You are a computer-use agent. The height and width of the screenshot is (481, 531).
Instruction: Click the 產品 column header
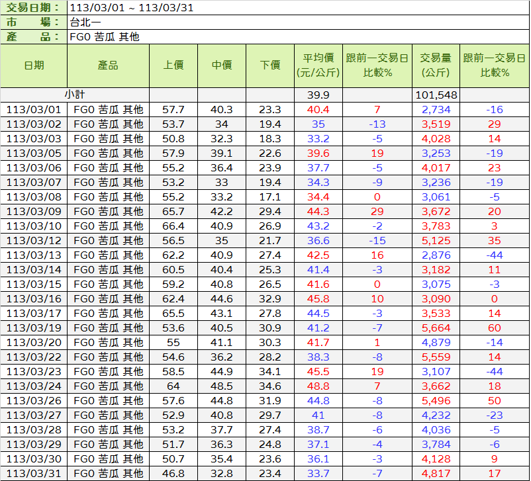tap(108, 66)
